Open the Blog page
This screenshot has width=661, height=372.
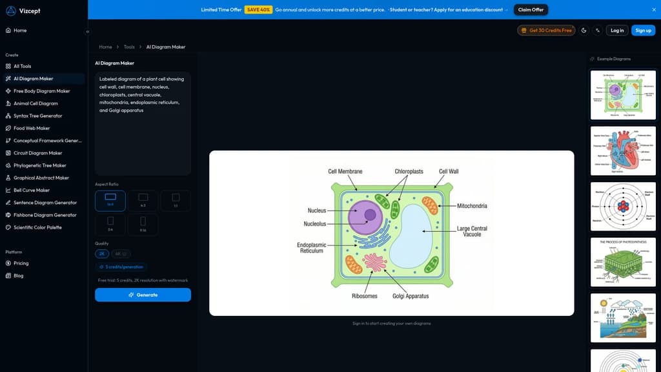pos(19,276)
